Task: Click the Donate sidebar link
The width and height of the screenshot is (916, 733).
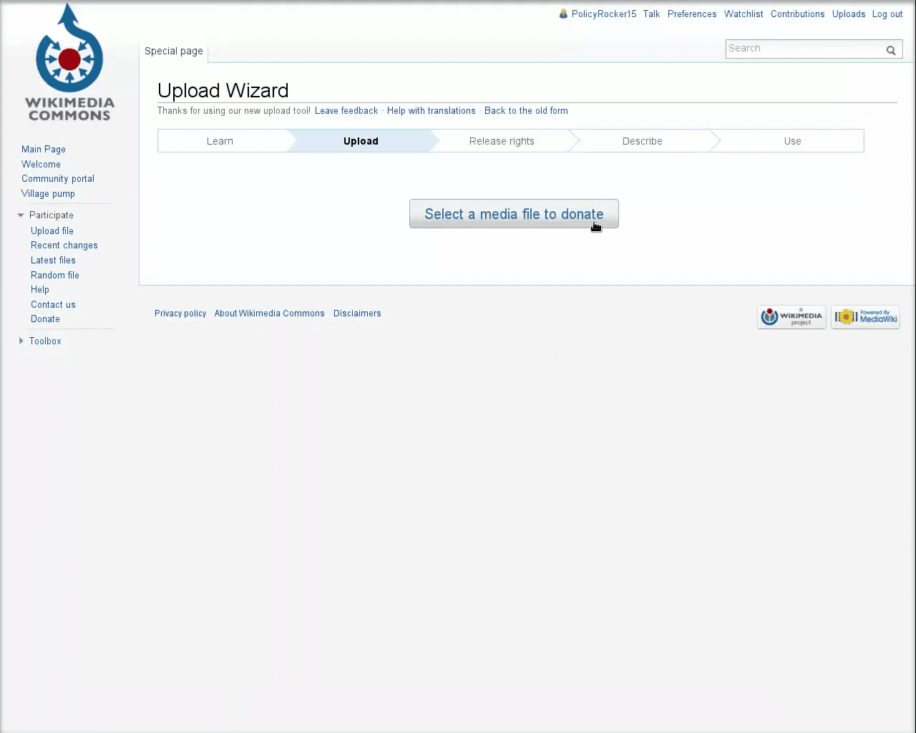Action: pos(45,319)
